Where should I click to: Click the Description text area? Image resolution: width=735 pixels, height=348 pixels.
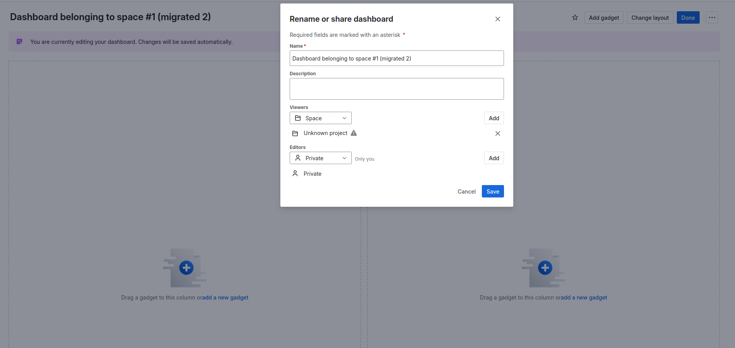pos(396,89)
